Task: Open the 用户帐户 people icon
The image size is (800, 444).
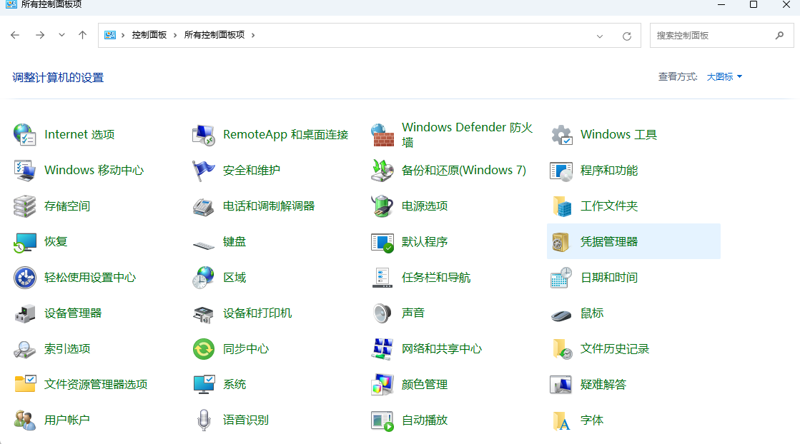Action: (24, 420)
